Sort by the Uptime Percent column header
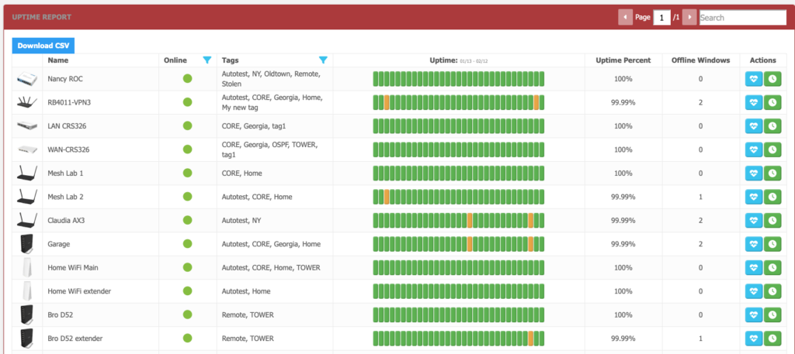Image resolution: width=795 pixels, height=354 pixels. (623, 60)
